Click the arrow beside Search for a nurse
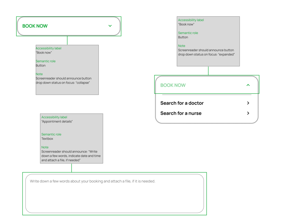The height and width of the screenshot is (218, 294). pos(248,113)
